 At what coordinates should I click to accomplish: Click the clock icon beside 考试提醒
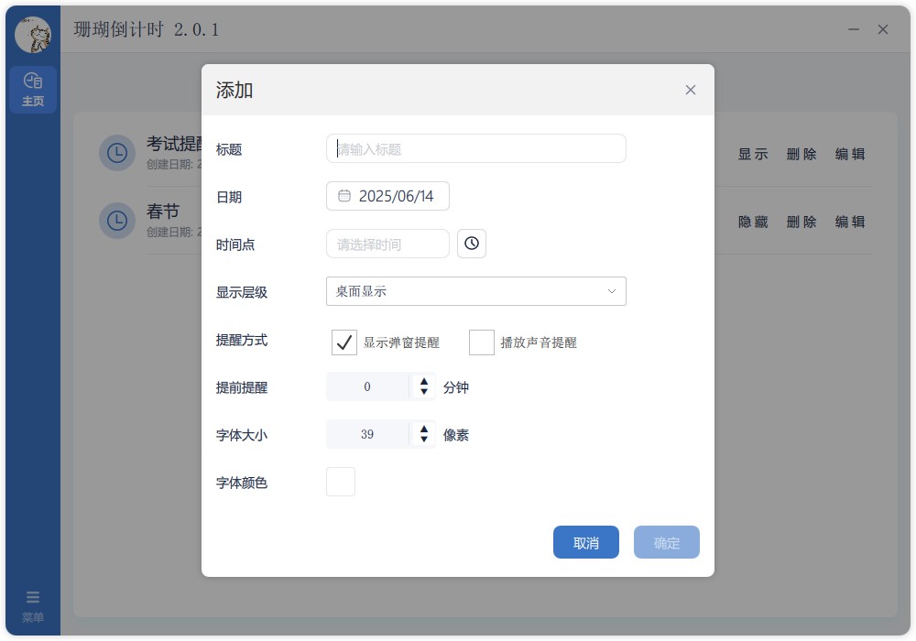(x=117, y=153)
